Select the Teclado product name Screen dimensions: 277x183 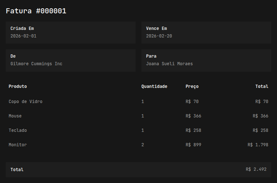(18, 130)
